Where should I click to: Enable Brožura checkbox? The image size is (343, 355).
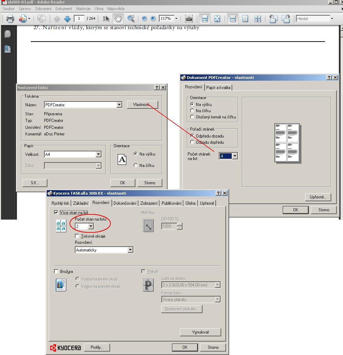click(x=56, y=271)
